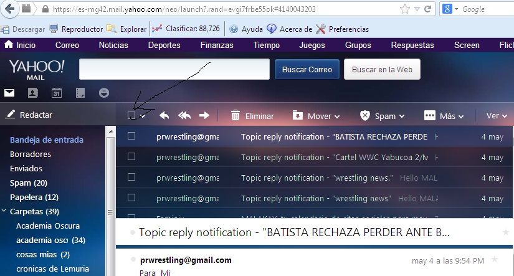Open the cronicas de Lemuria folder
The image size is (514, 276).
[x=53, y=269]
